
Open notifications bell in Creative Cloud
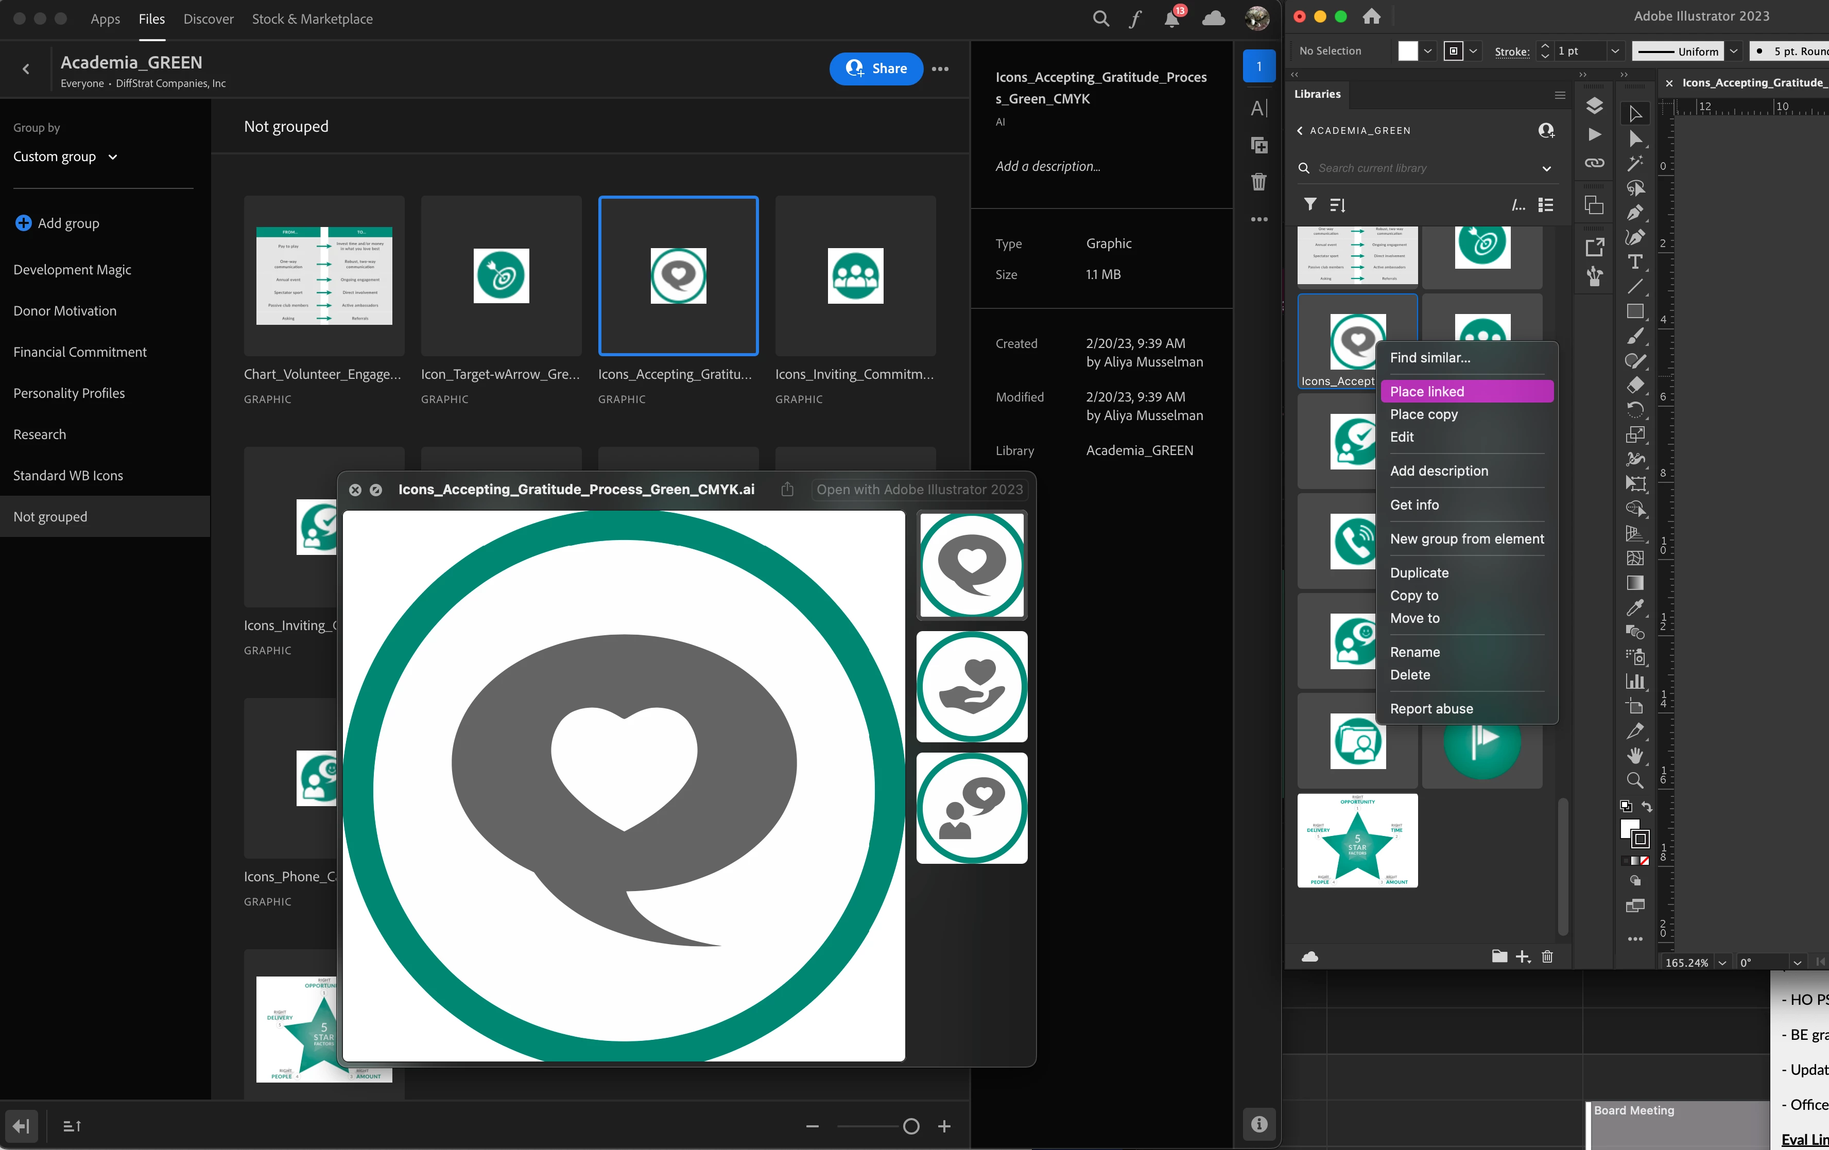click(1172, 19)
